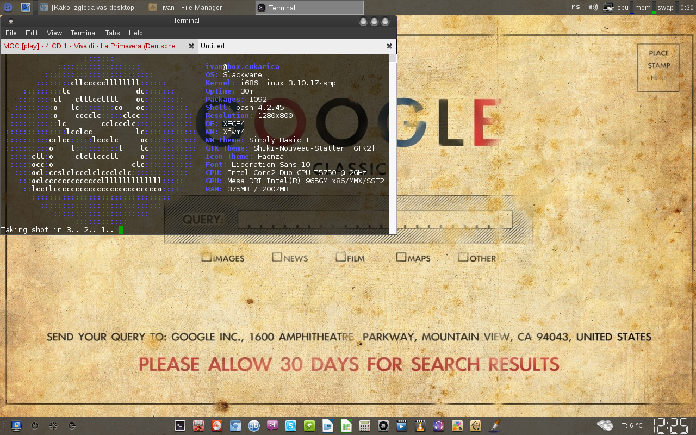Switch keyboard layout via 'rs' indicator
This screenshot has width=696, height=435.
tap(576, 7)
